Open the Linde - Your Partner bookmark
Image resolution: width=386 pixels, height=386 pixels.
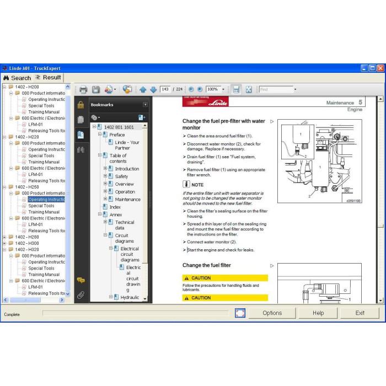pyautogui.click(x=127, y=145)
